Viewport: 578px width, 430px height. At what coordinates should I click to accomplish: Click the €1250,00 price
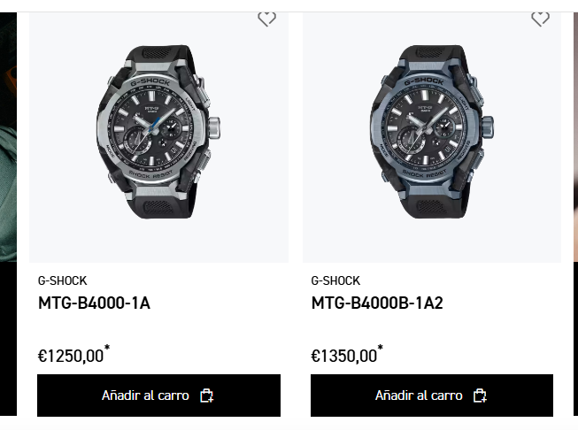coord(70,357)
